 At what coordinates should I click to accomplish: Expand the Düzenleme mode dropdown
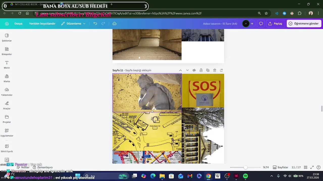73,24
